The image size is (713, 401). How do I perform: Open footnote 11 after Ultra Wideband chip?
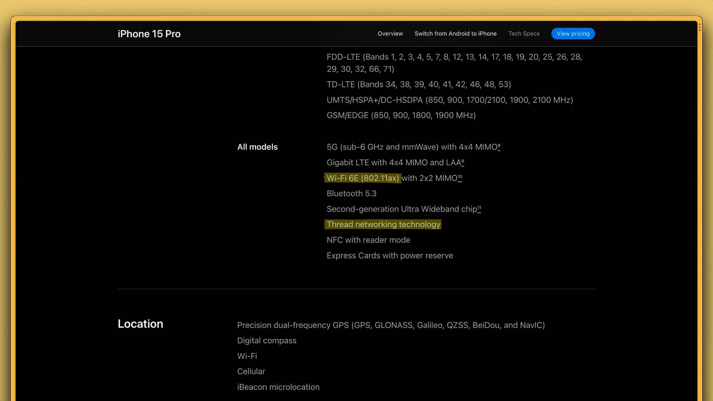[479, 208]
